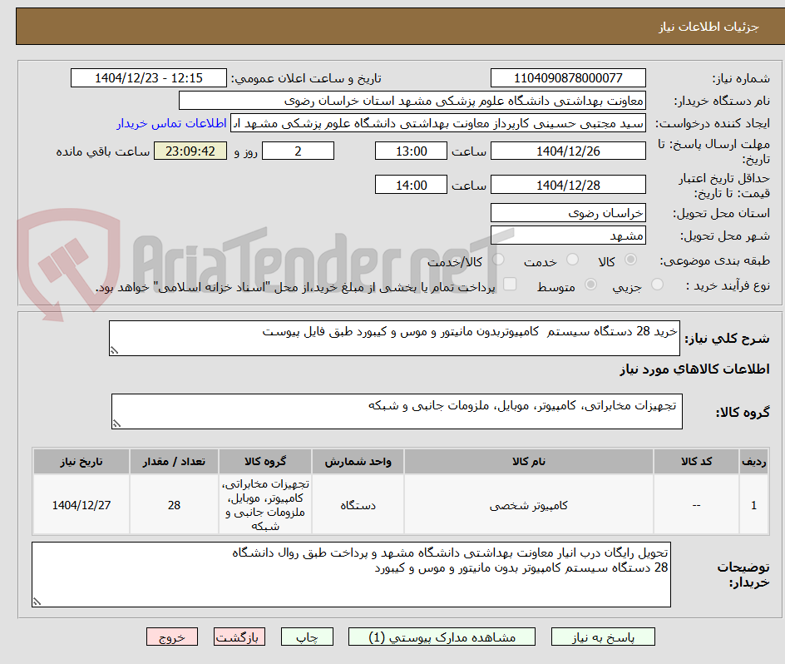Select the جزیی purchase type radio
Screen dimensions: 785x664
(x=657, y=285)
